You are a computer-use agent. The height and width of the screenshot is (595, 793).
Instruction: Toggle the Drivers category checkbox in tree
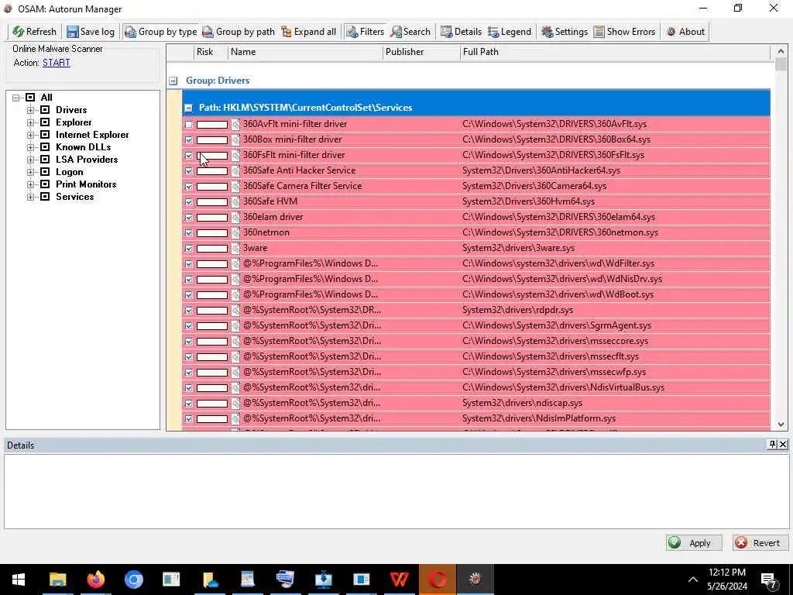click(45, 110)
